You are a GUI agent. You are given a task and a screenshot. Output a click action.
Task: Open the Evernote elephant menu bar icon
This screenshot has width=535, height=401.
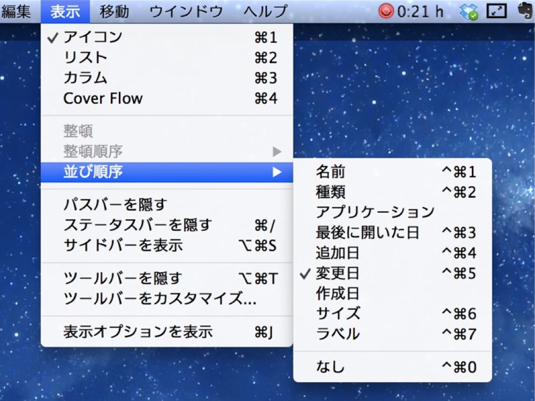point(525,11)
